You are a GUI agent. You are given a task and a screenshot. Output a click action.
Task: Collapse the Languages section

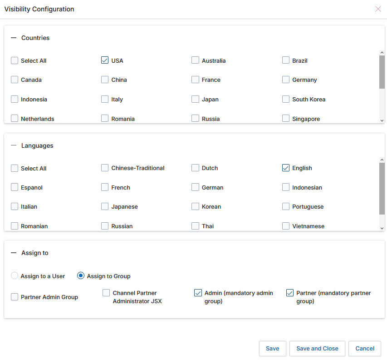[x=14, y=145]
